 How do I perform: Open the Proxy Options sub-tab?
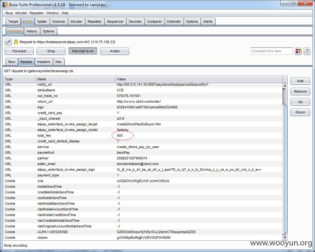48,31
